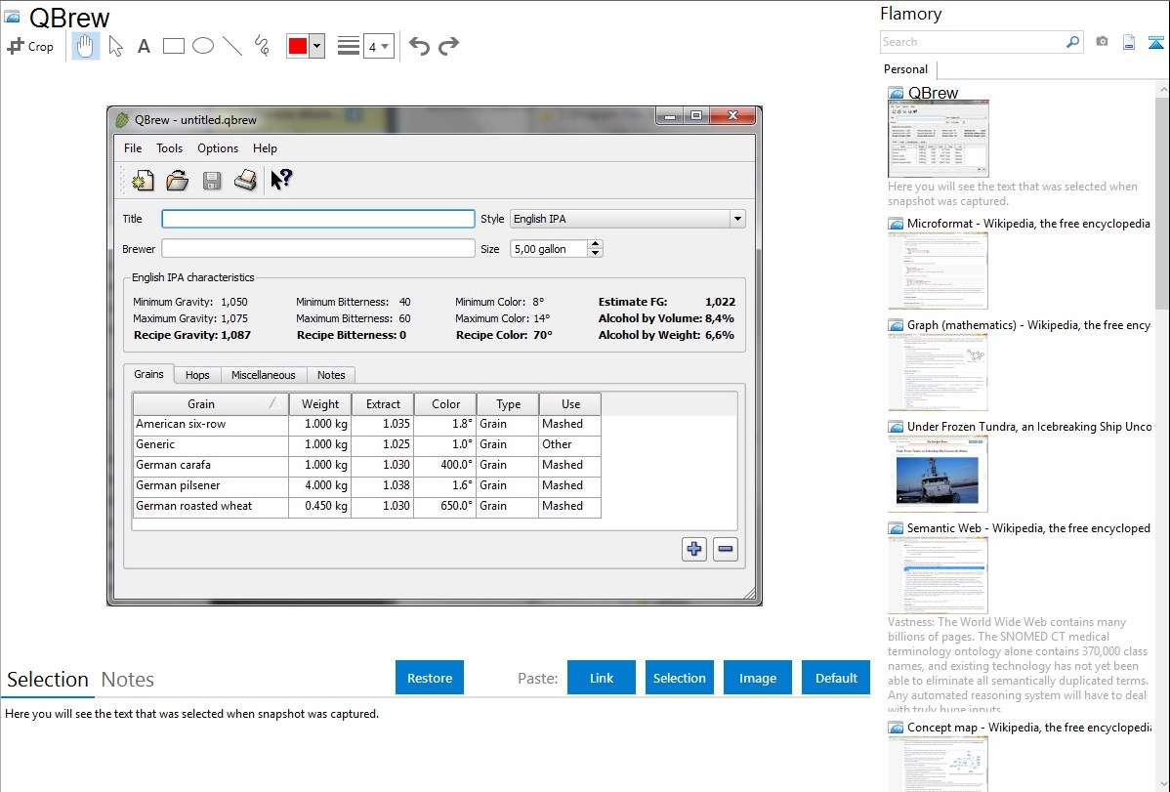The height and width of the screenshot is (792, 1170).
Task: Click the Flamory search field
Action: pyautogui.click(x=972, y=42)
